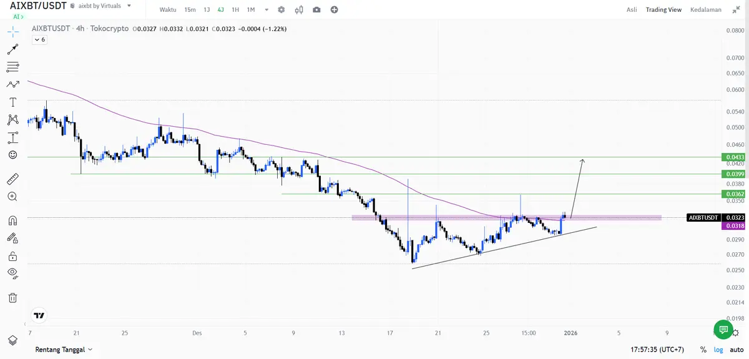Toggle auto scale mode
The height and width of the screenshot is (359, 749).
pos(737,350)
